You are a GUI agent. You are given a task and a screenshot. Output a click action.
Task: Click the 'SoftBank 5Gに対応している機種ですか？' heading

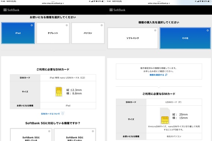pos(53,123)
